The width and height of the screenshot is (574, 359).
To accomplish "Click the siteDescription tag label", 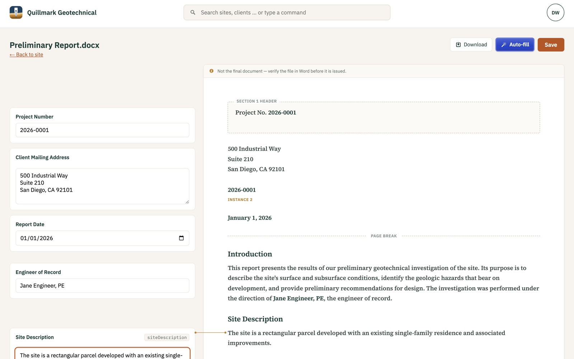I will [167, 337].
